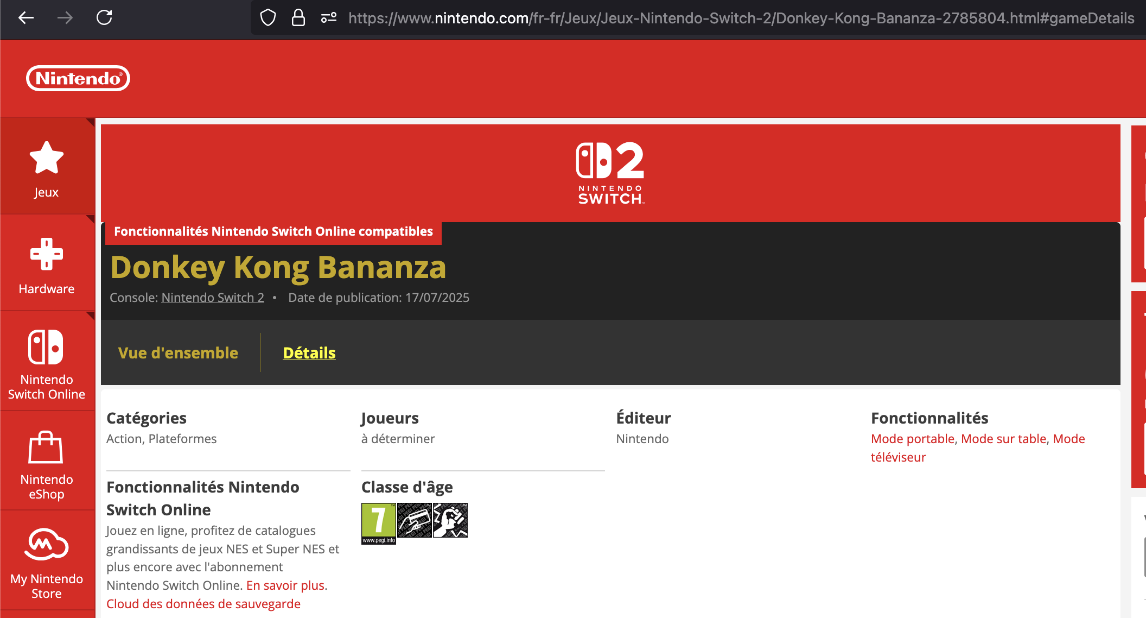
Task: Open Cloud des données de sauvegarde link
Action: (x=203, y=604)
